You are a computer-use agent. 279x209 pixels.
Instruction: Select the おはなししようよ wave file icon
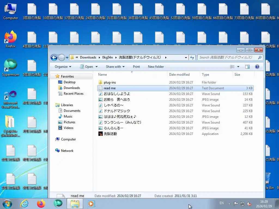tap(101, 94)
